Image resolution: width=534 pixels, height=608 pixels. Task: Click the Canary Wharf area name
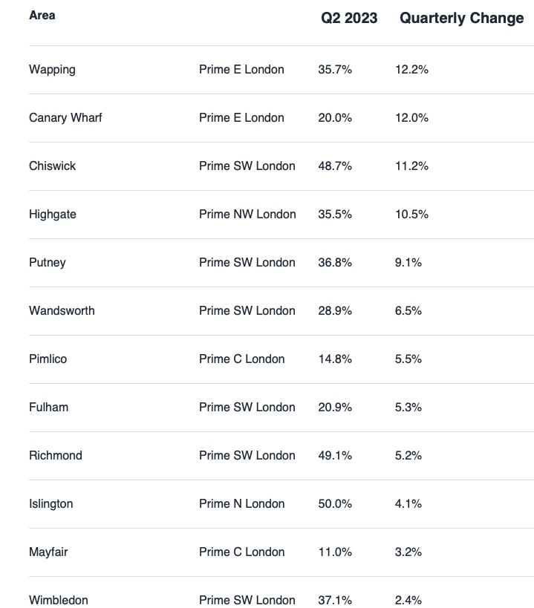tap(65, 118)
